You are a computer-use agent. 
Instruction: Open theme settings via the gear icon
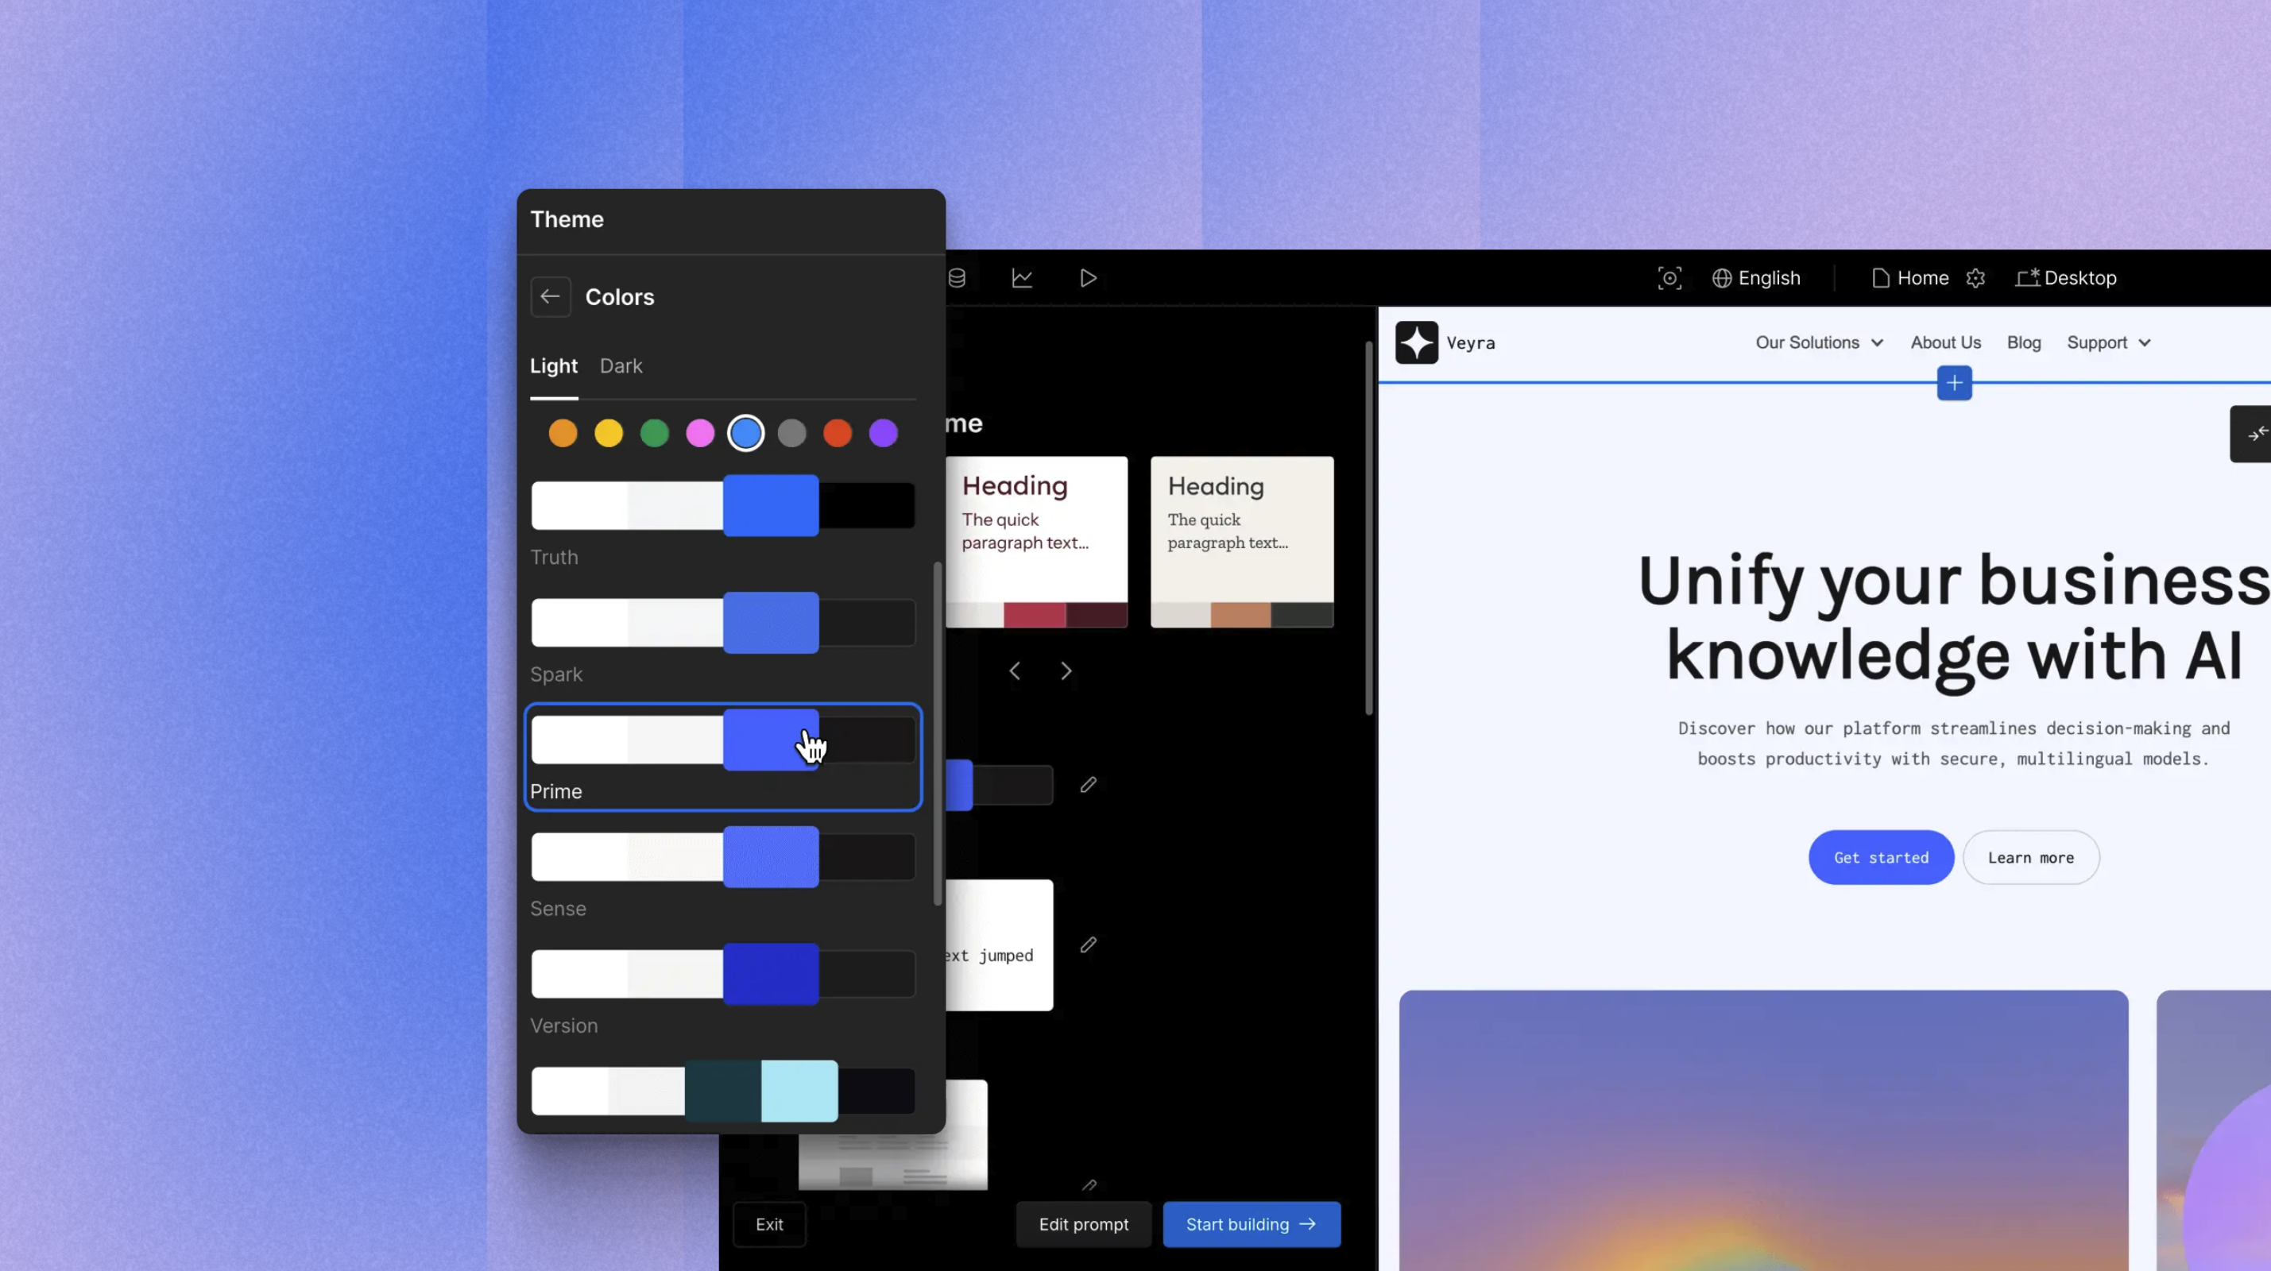click(x=1975, y=278)
